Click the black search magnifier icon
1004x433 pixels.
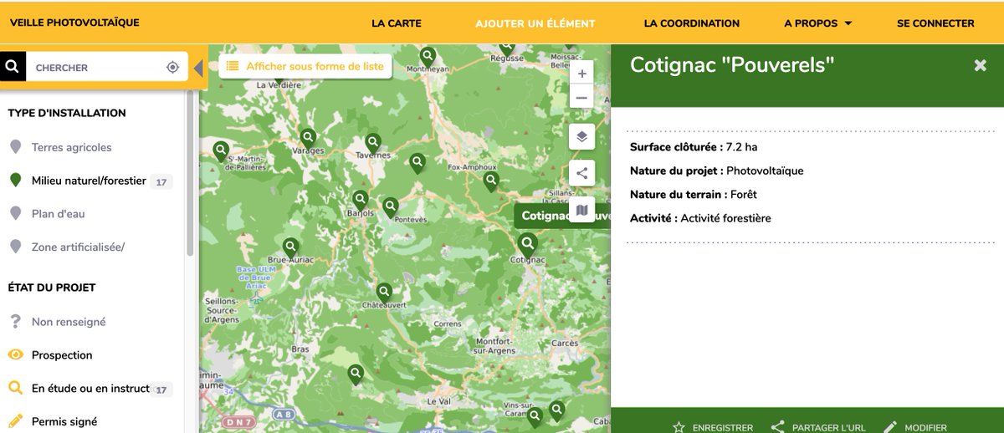(x=13, y=66)
